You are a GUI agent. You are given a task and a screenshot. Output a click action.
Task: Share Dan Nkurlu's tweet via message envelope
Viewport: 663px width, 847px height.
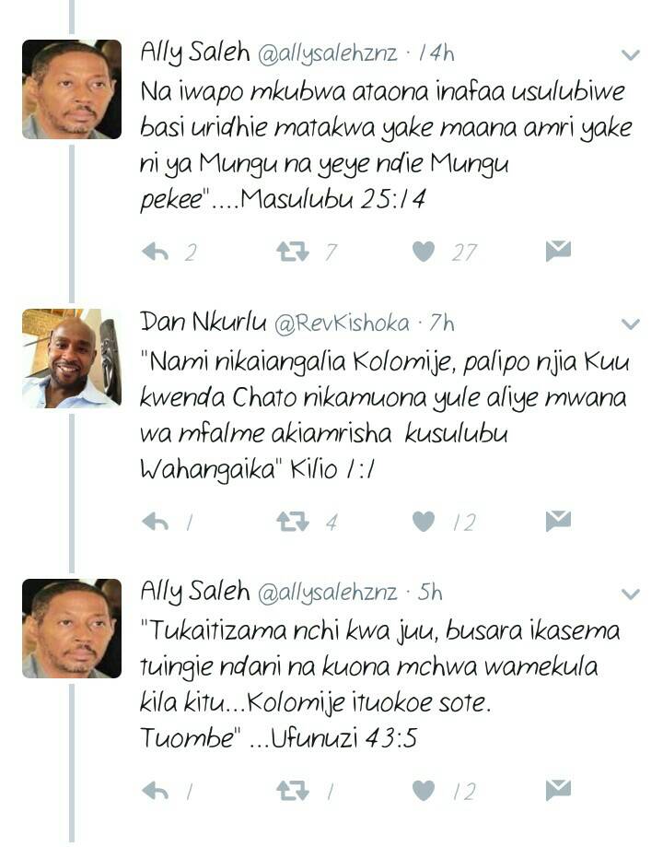[x=558, y=521]
